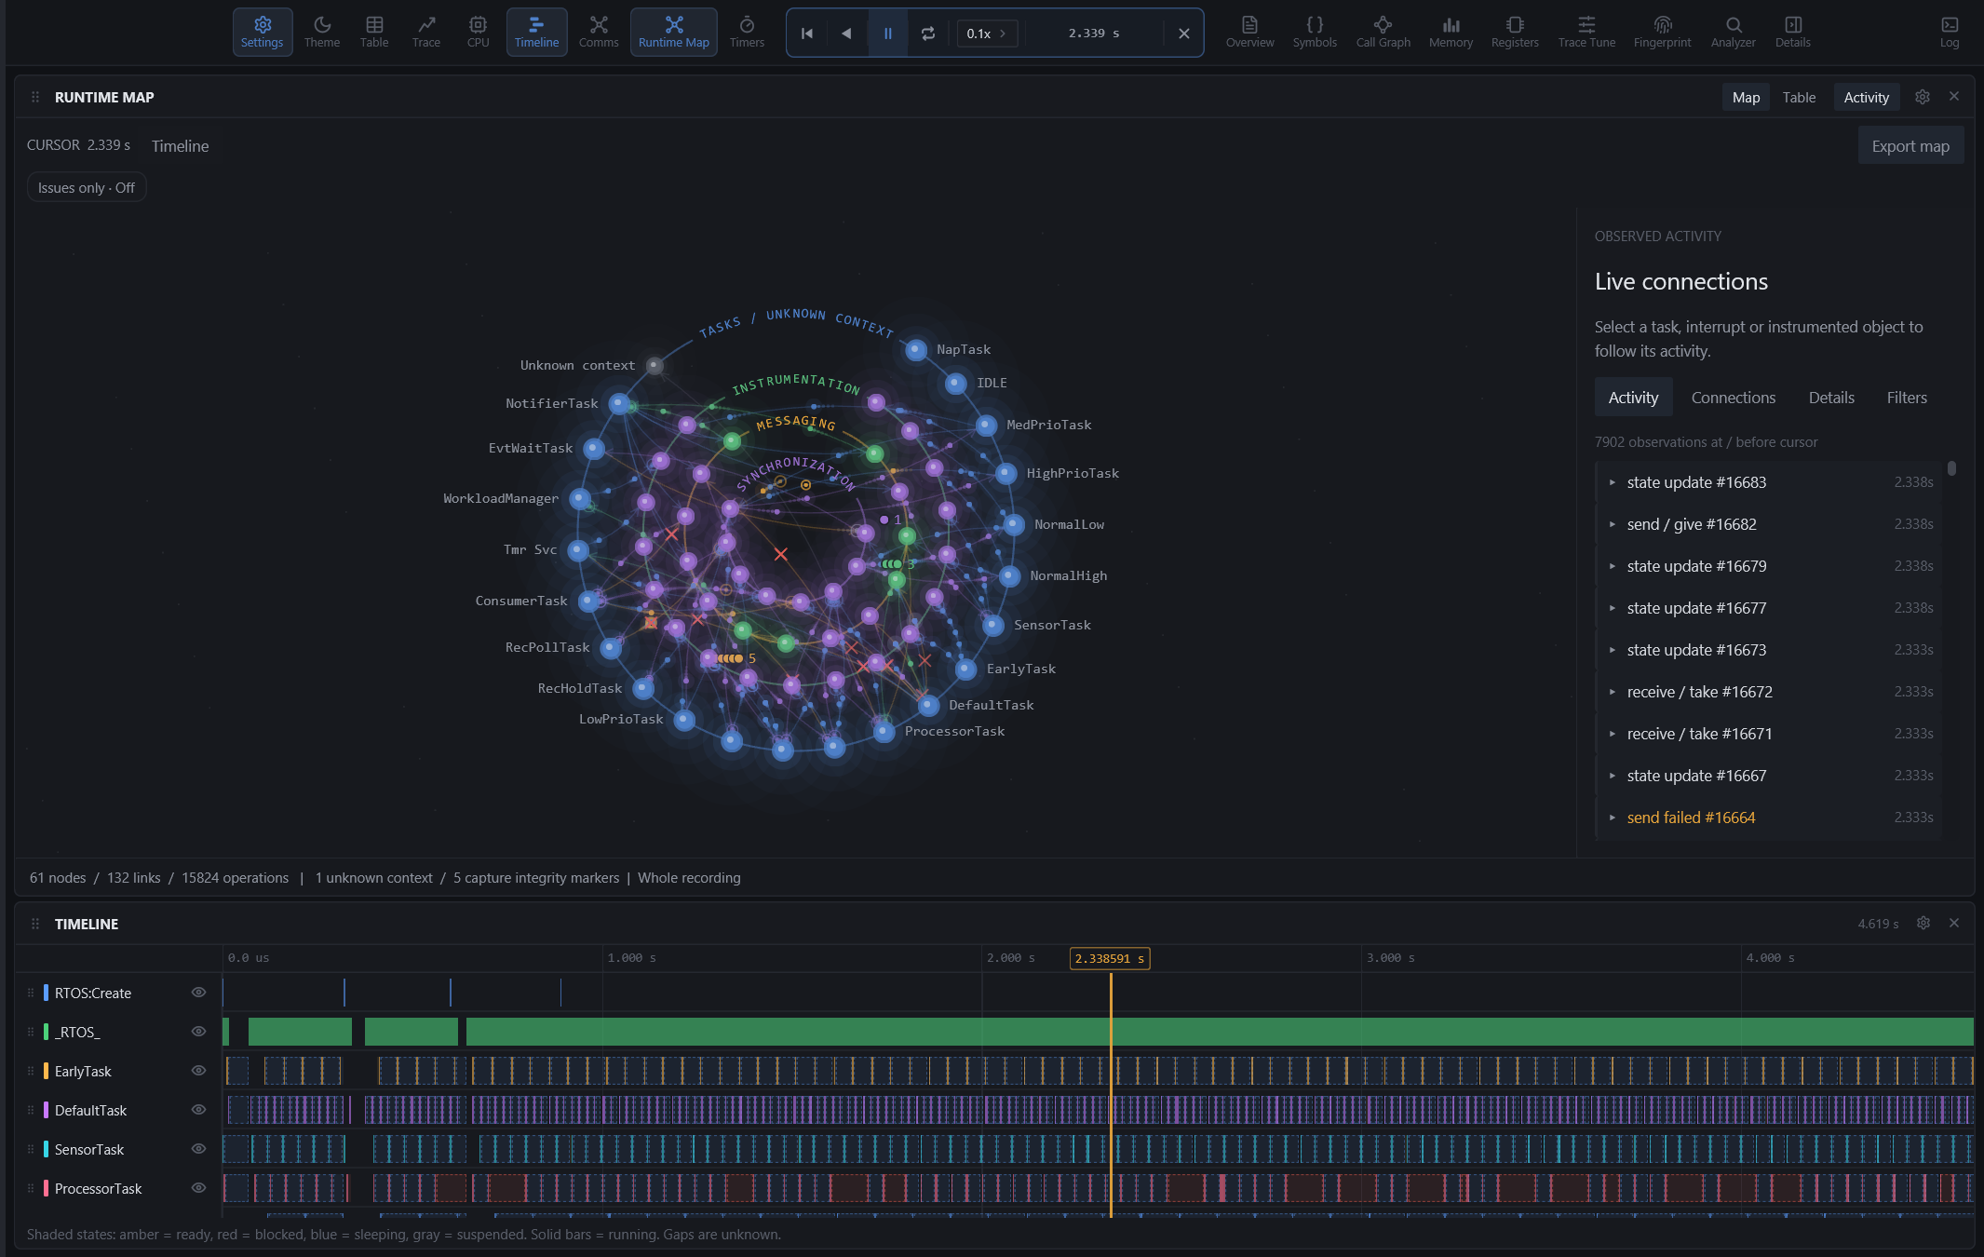Switch the Theme with the moon icon
This screenshot has height=1257, width=1984.
[322, 33]
